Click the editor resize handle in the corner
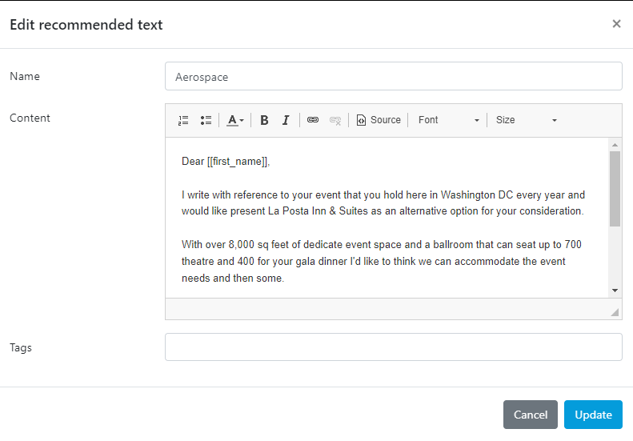 [615, 312]
